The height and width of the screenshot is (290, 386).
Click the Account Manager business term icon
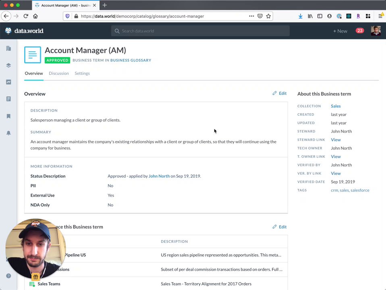point(33,55)
